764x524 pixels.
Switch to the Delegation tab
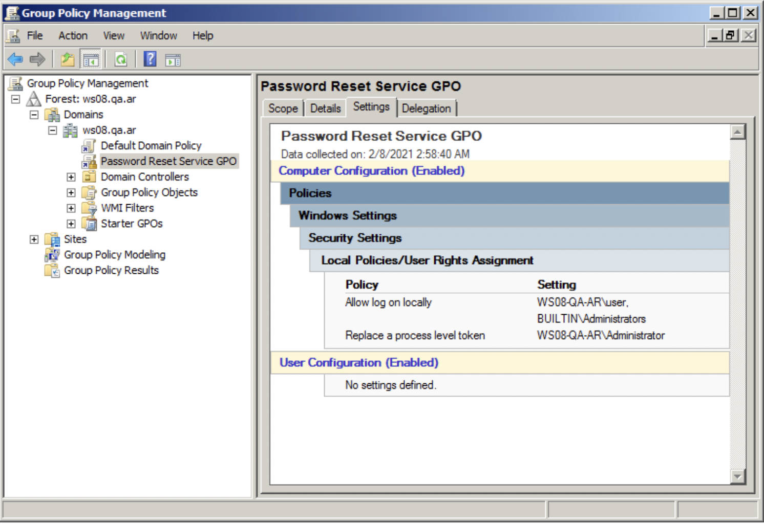click(427, 108)
